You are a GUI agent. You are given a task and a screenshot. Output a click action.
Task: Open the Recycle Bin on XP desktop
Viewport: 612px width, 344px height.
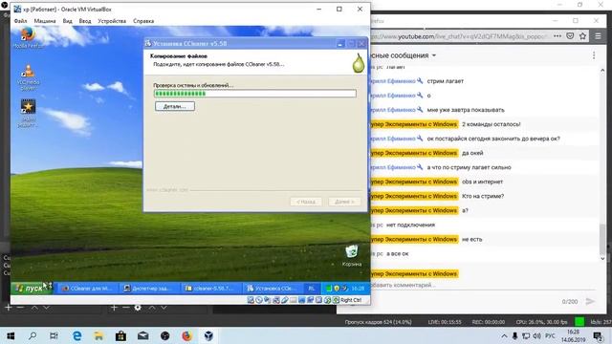351,255
